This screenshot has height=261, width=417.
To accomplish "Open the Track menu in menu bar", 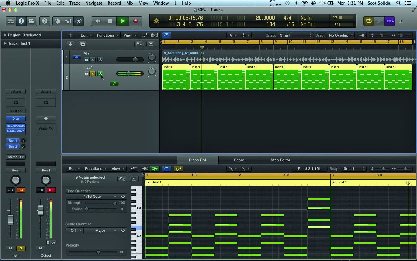I will tap(74, 3).
